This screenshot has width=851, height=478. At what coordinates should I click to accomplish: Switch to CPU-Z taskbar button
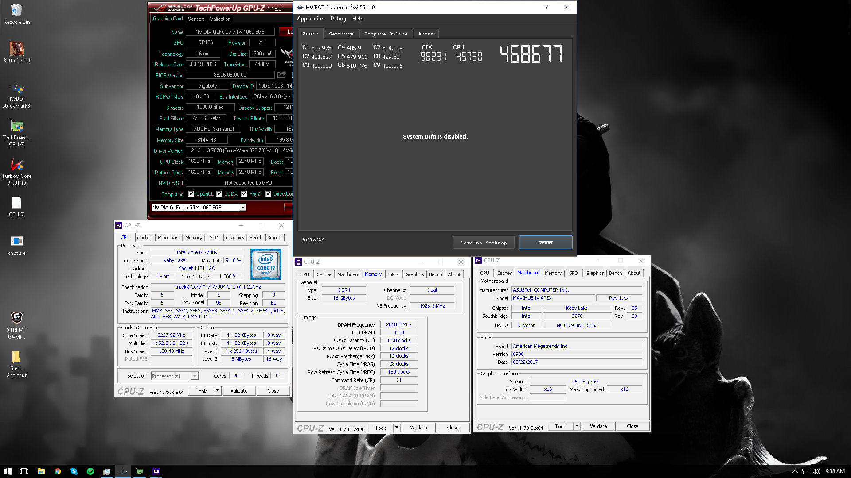tap(156, 471)
